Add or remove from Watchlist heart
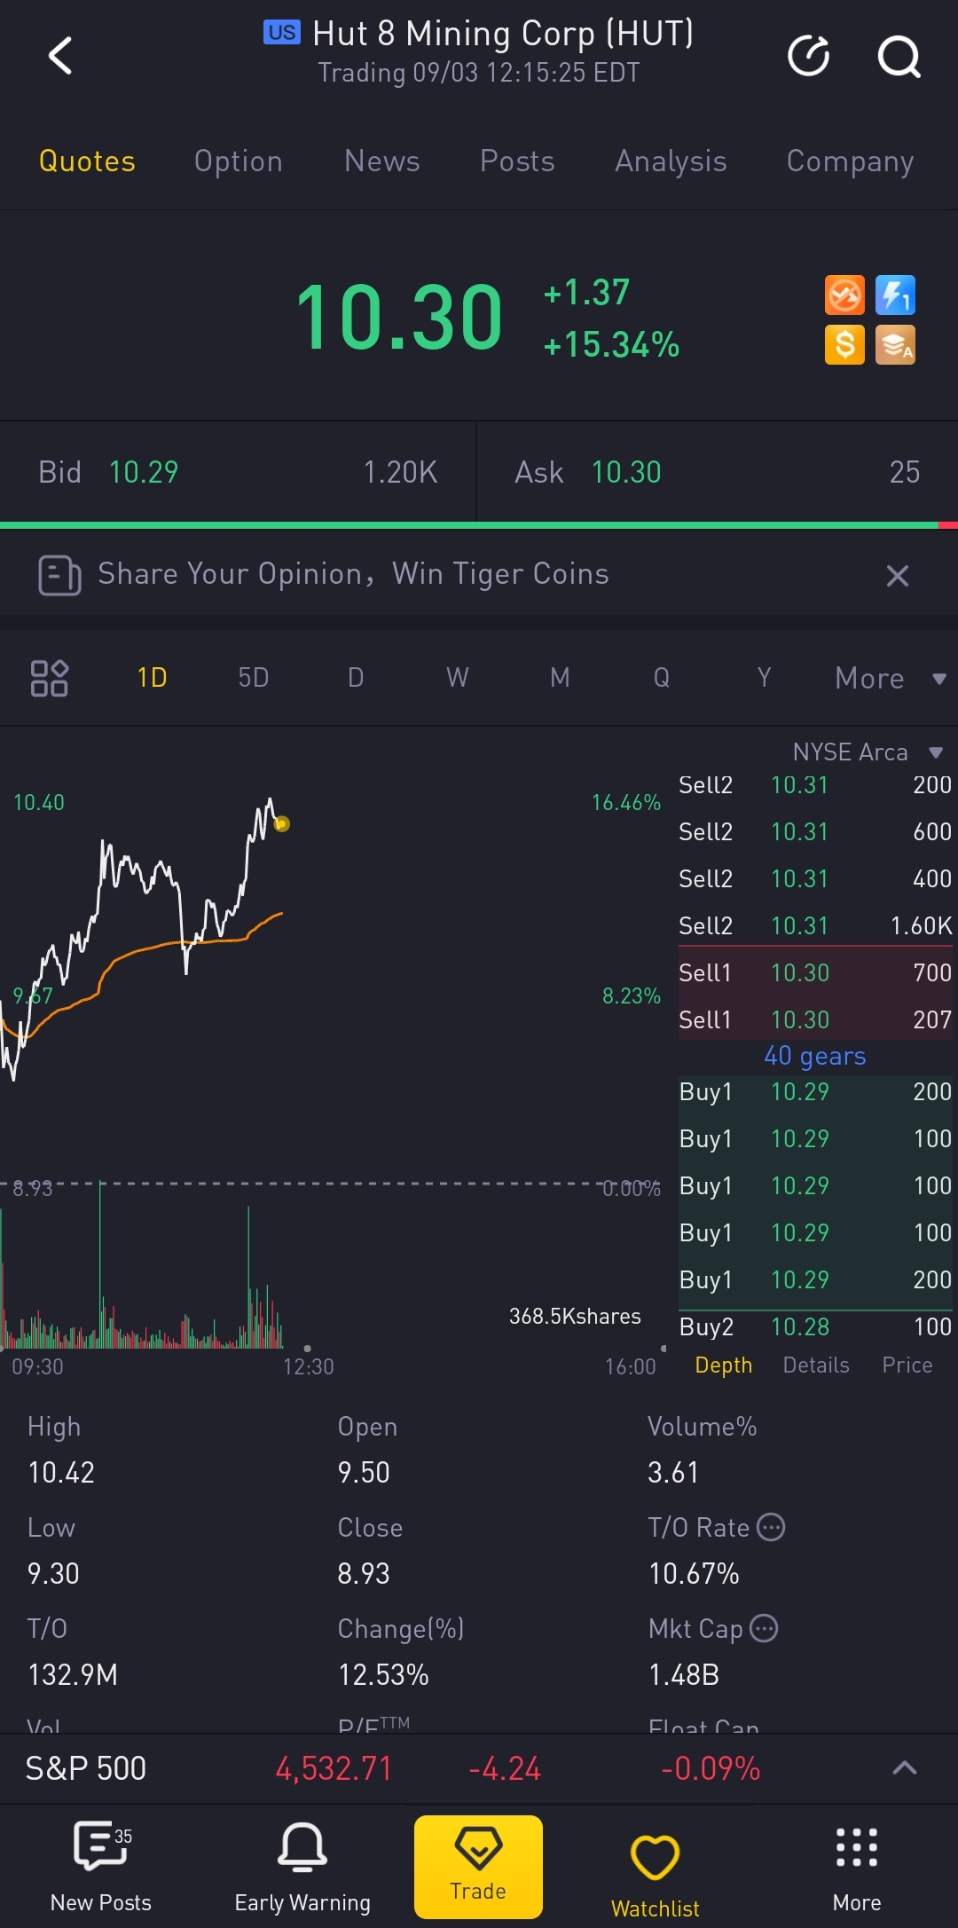958x1928 pixels. pyautogui.click(x=656, y=1874)
